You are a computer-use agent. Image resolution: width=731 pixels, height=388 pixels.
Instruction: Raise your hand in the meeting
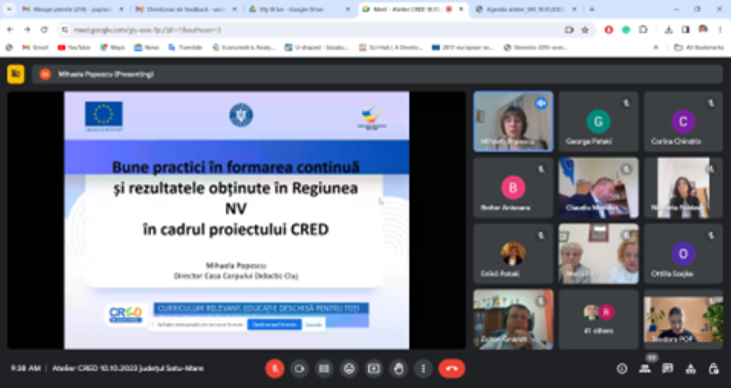click(x=398, y=368)
